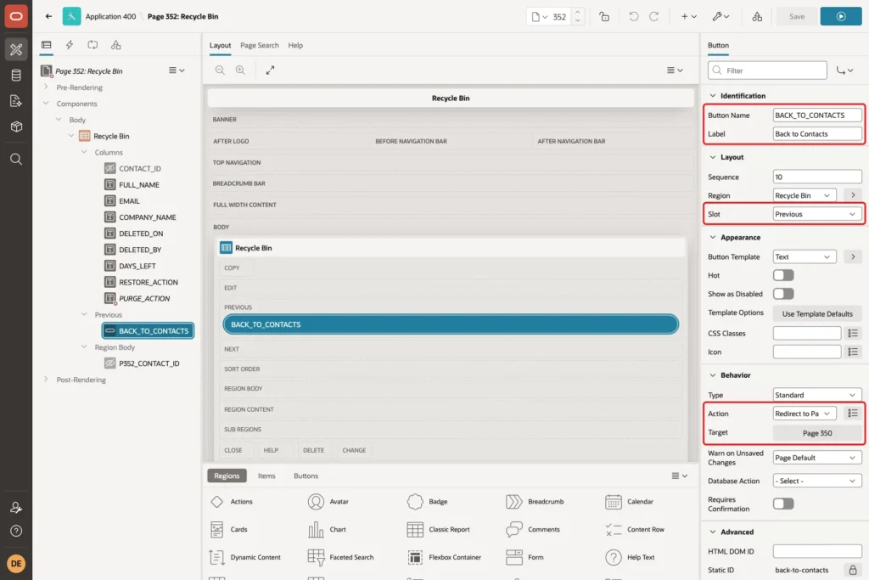Click the Label field Back to Contacts
This screenshot has height=580, width=869.
pos(817,133)
